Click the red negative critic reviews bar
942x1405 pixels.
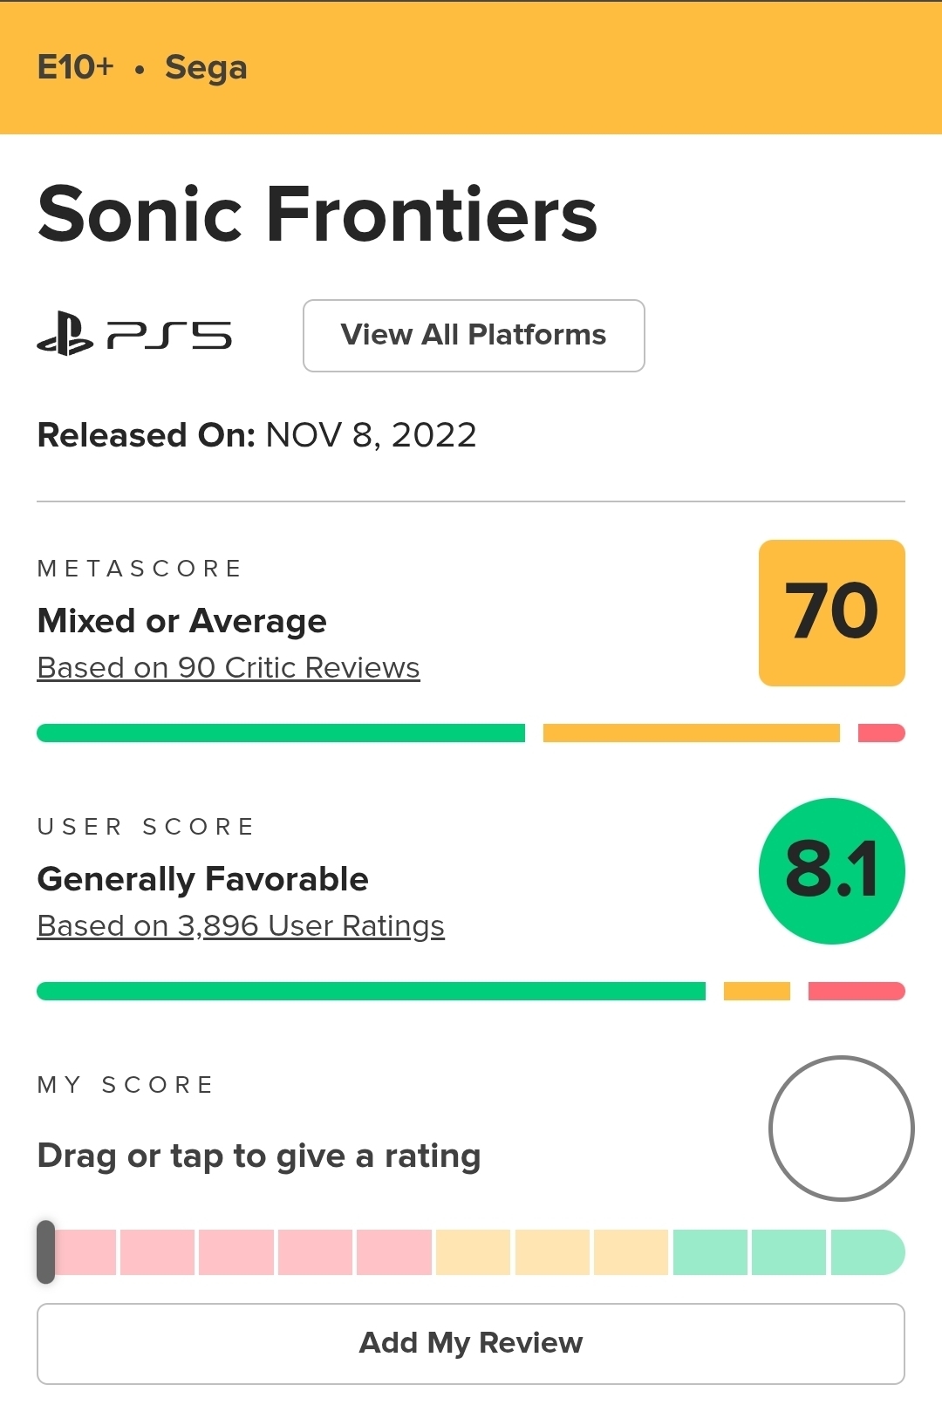(x=881, y=733)
